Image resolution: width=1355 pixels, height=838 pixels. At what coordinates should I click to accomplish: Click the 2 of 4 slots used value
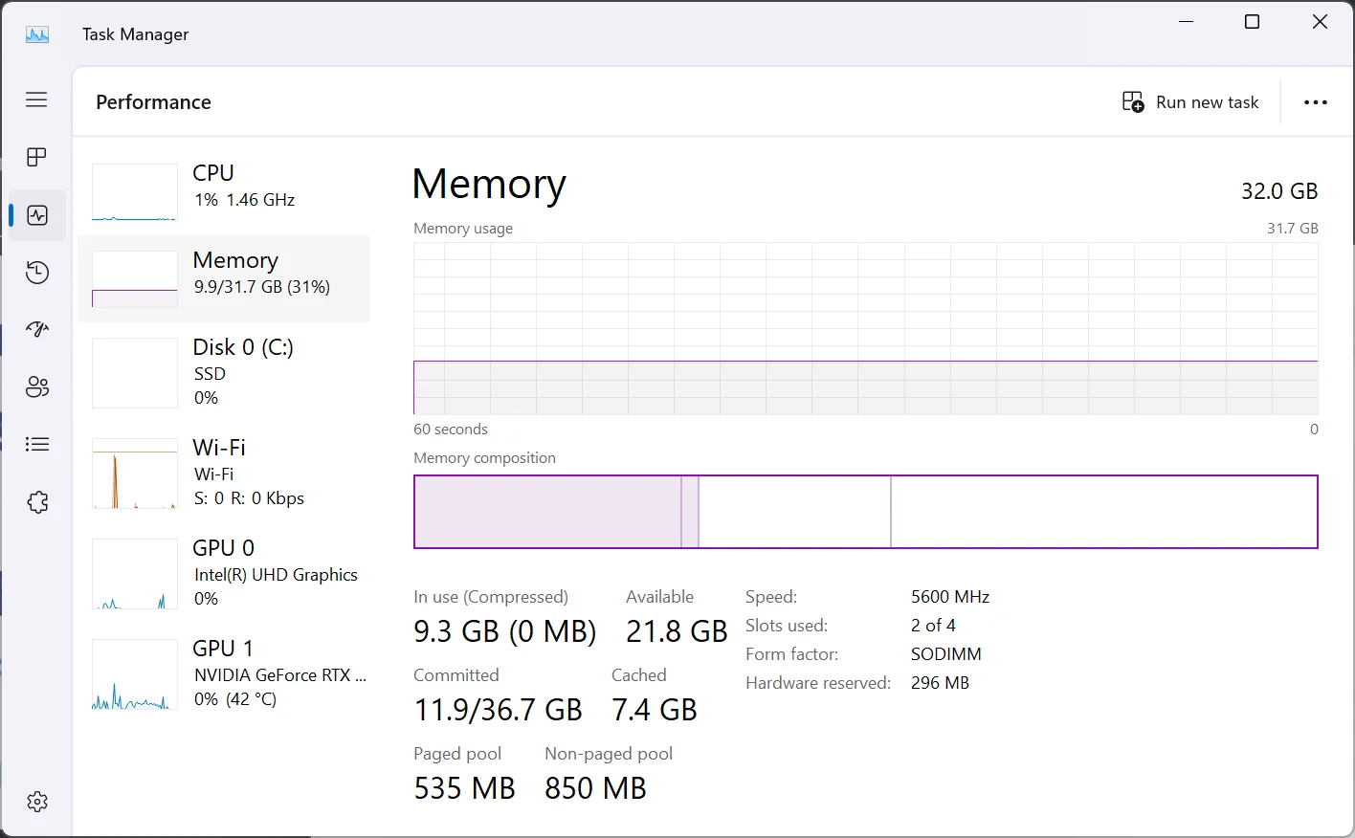933,626
